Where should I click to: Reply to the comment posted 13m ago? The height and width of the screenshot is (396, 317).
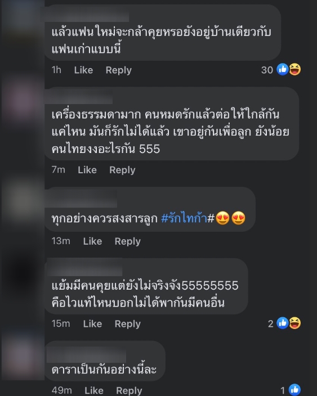[x=128, y=241]
